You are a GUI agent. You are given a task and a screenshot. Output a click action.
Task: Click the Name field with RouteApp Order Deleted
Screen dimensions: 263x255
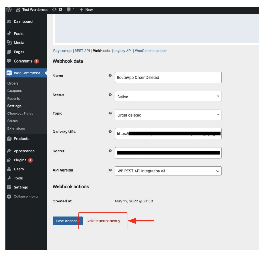point(168,77)
